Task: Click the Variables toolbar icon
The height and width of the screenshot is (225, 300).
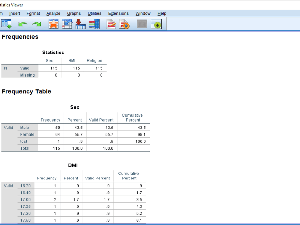Action: coord(94,24)
